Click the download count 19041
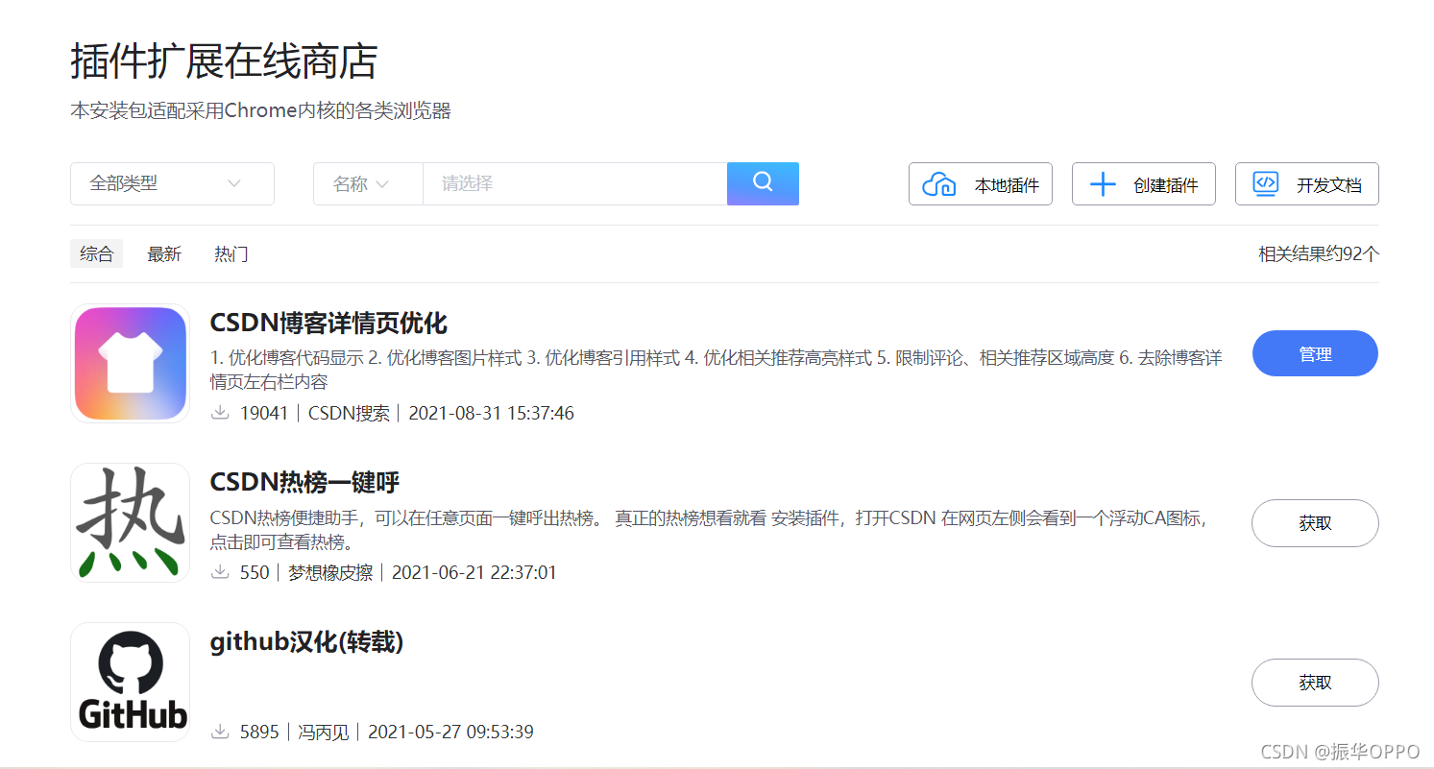The image size is (1434, 769). pos(264,413)
